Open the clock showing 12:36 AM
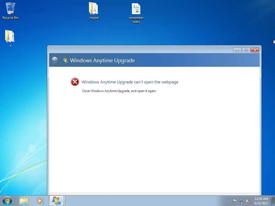 [x=261, y=201]
